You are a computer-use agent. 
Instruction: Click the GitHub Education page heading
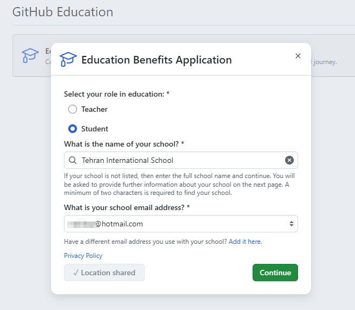pos(63,12)
